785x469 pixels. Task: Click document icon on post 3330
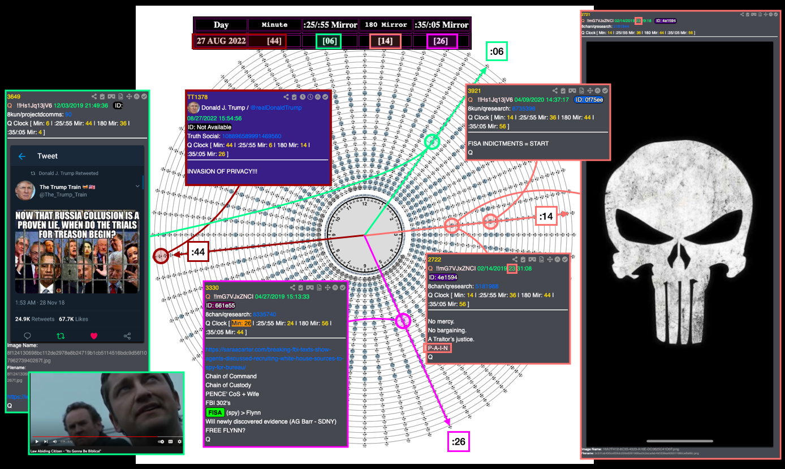(x=319, y=287)
